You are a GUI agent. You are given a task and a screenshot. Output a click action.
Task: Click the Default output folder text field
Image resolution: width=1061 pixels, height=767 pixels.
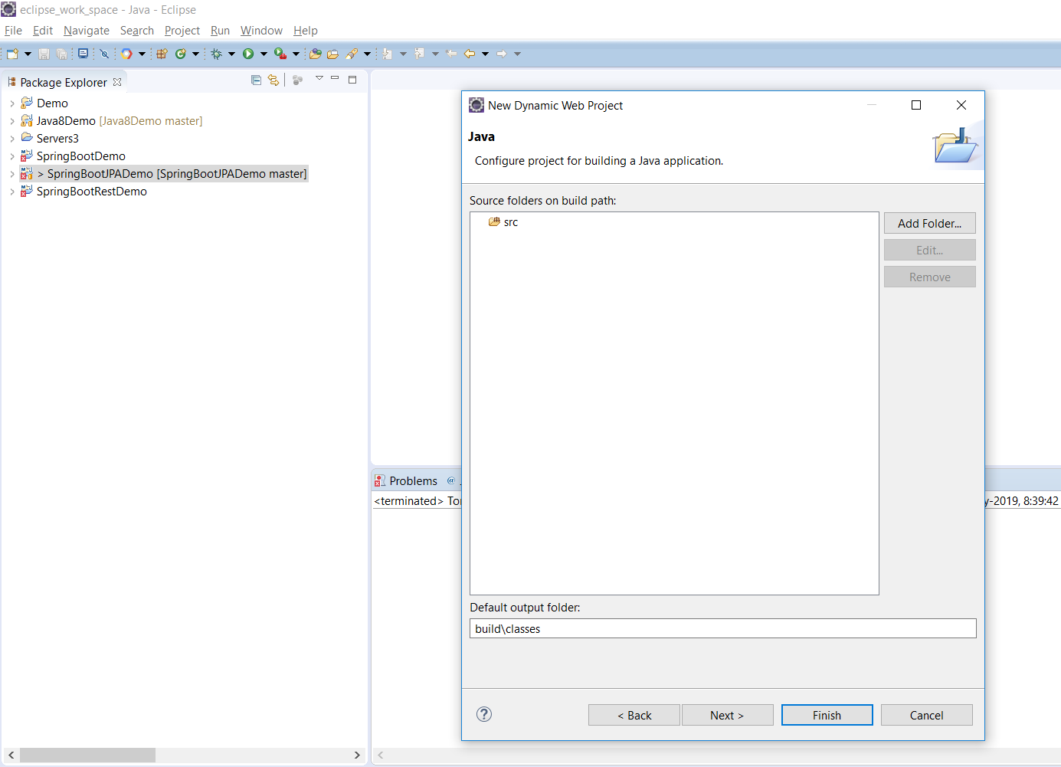[722, 628]
